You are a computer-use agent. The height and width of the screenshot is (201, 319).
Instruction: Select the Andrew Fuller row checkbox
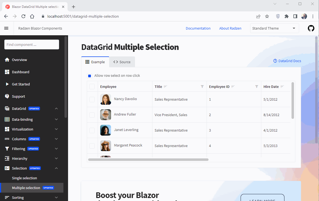pyautogui.click(x=92, y=115)
